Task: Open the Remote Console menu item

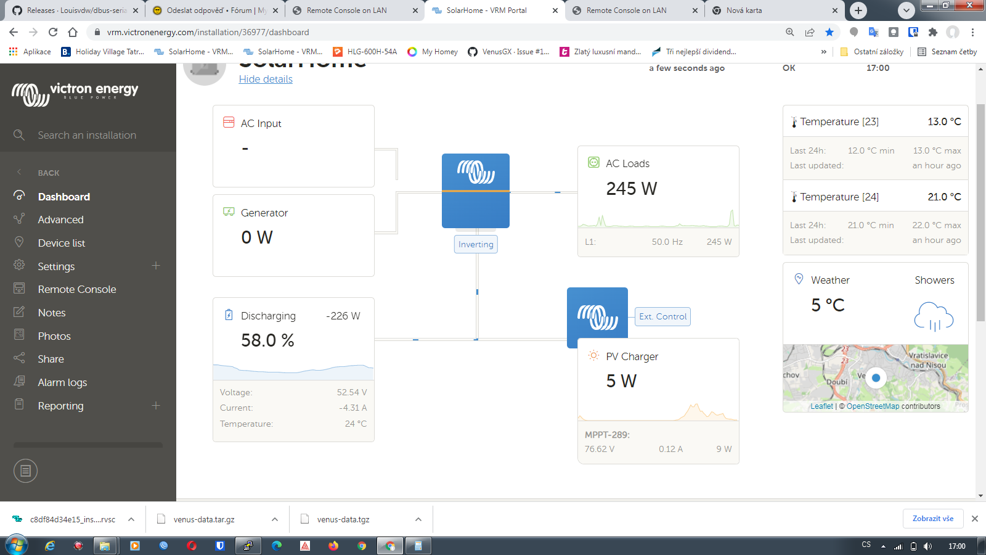Action: (x=77, y=289)
